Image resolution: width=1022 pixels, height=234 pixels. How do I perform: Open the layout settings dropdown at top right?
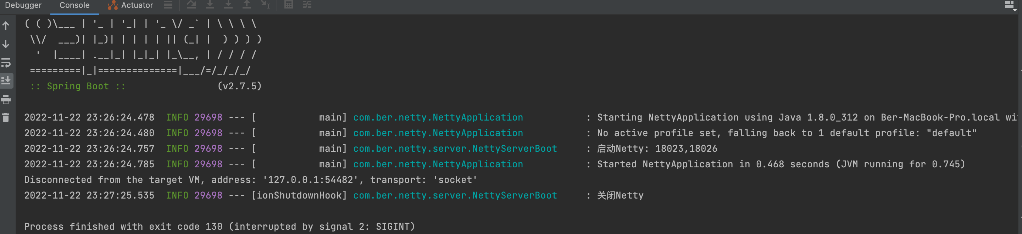pos(1010,6)
